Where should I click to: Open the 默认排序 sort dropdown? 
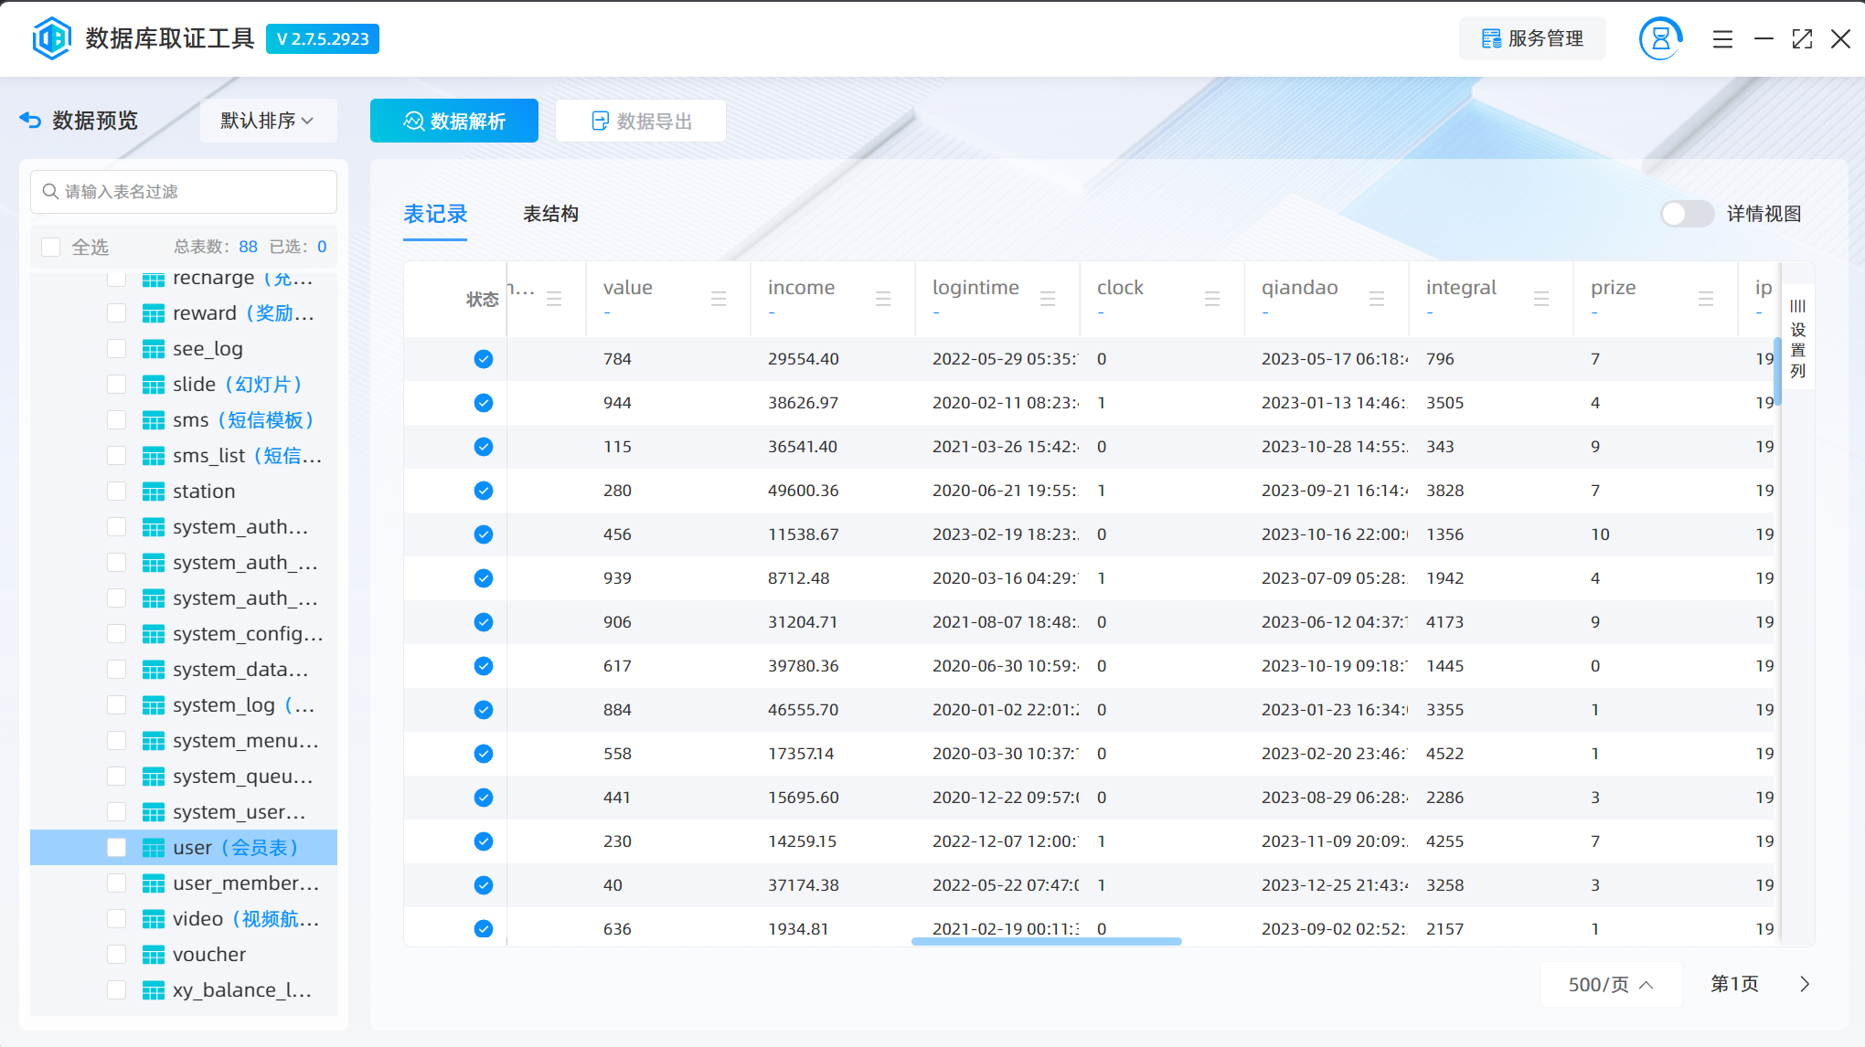(267, 121)
